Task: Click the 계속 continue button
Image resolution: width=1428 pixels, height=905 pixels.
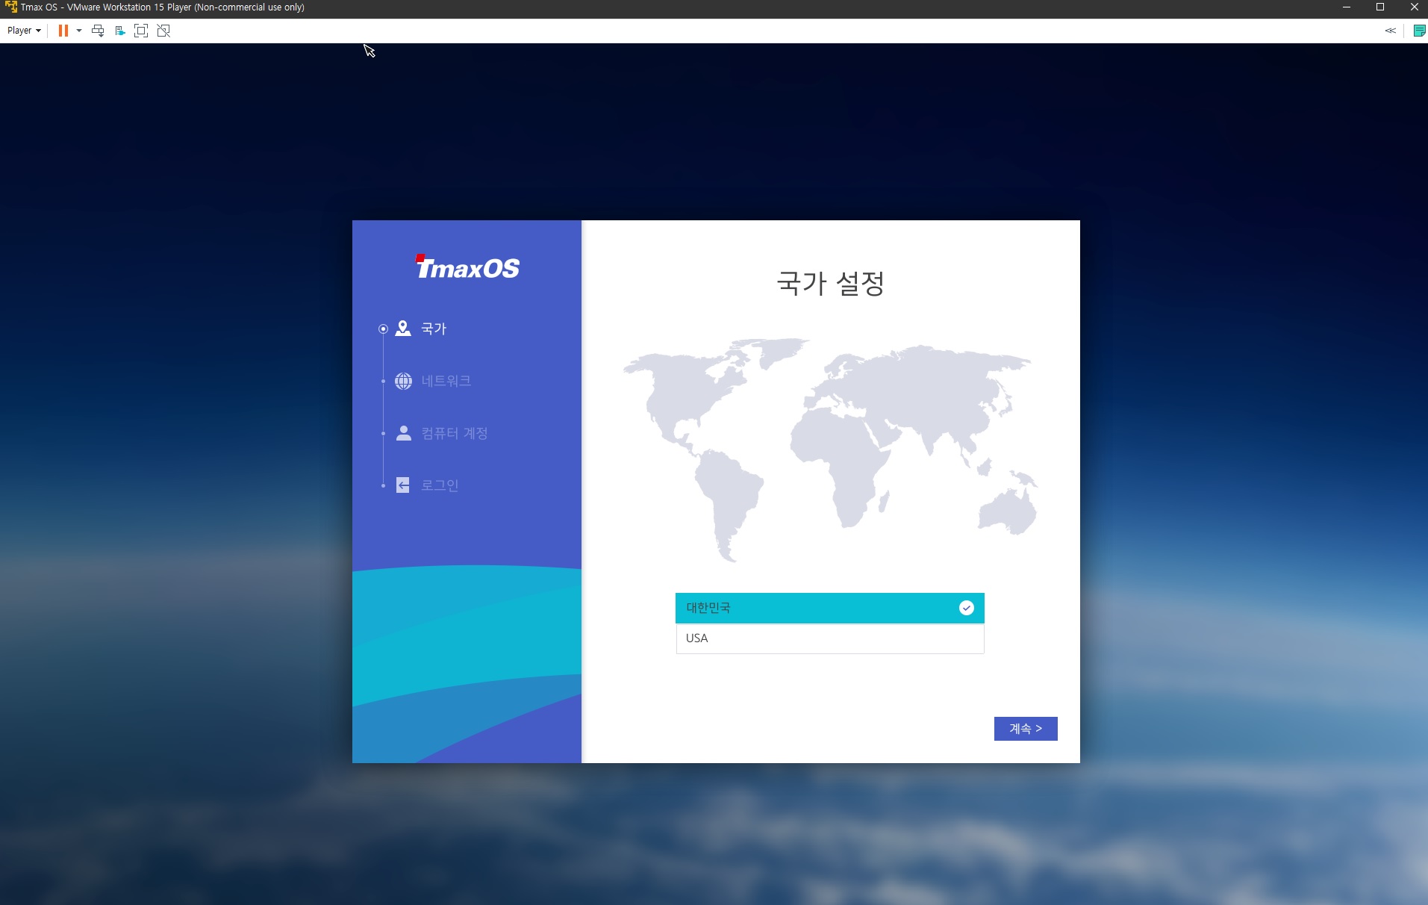Action: coord(1025,728)
